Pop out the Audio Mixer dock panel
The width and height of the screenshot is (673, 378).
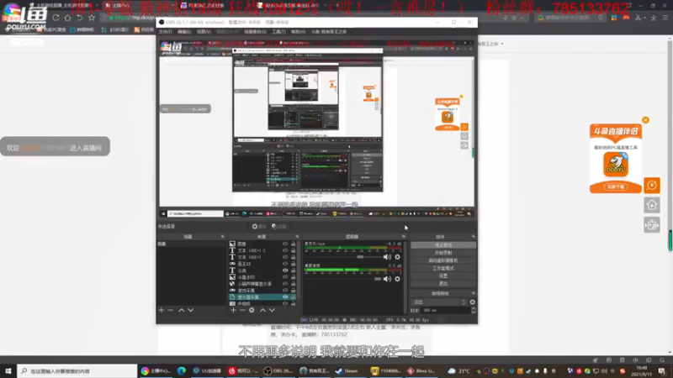[x=404, y=237]
